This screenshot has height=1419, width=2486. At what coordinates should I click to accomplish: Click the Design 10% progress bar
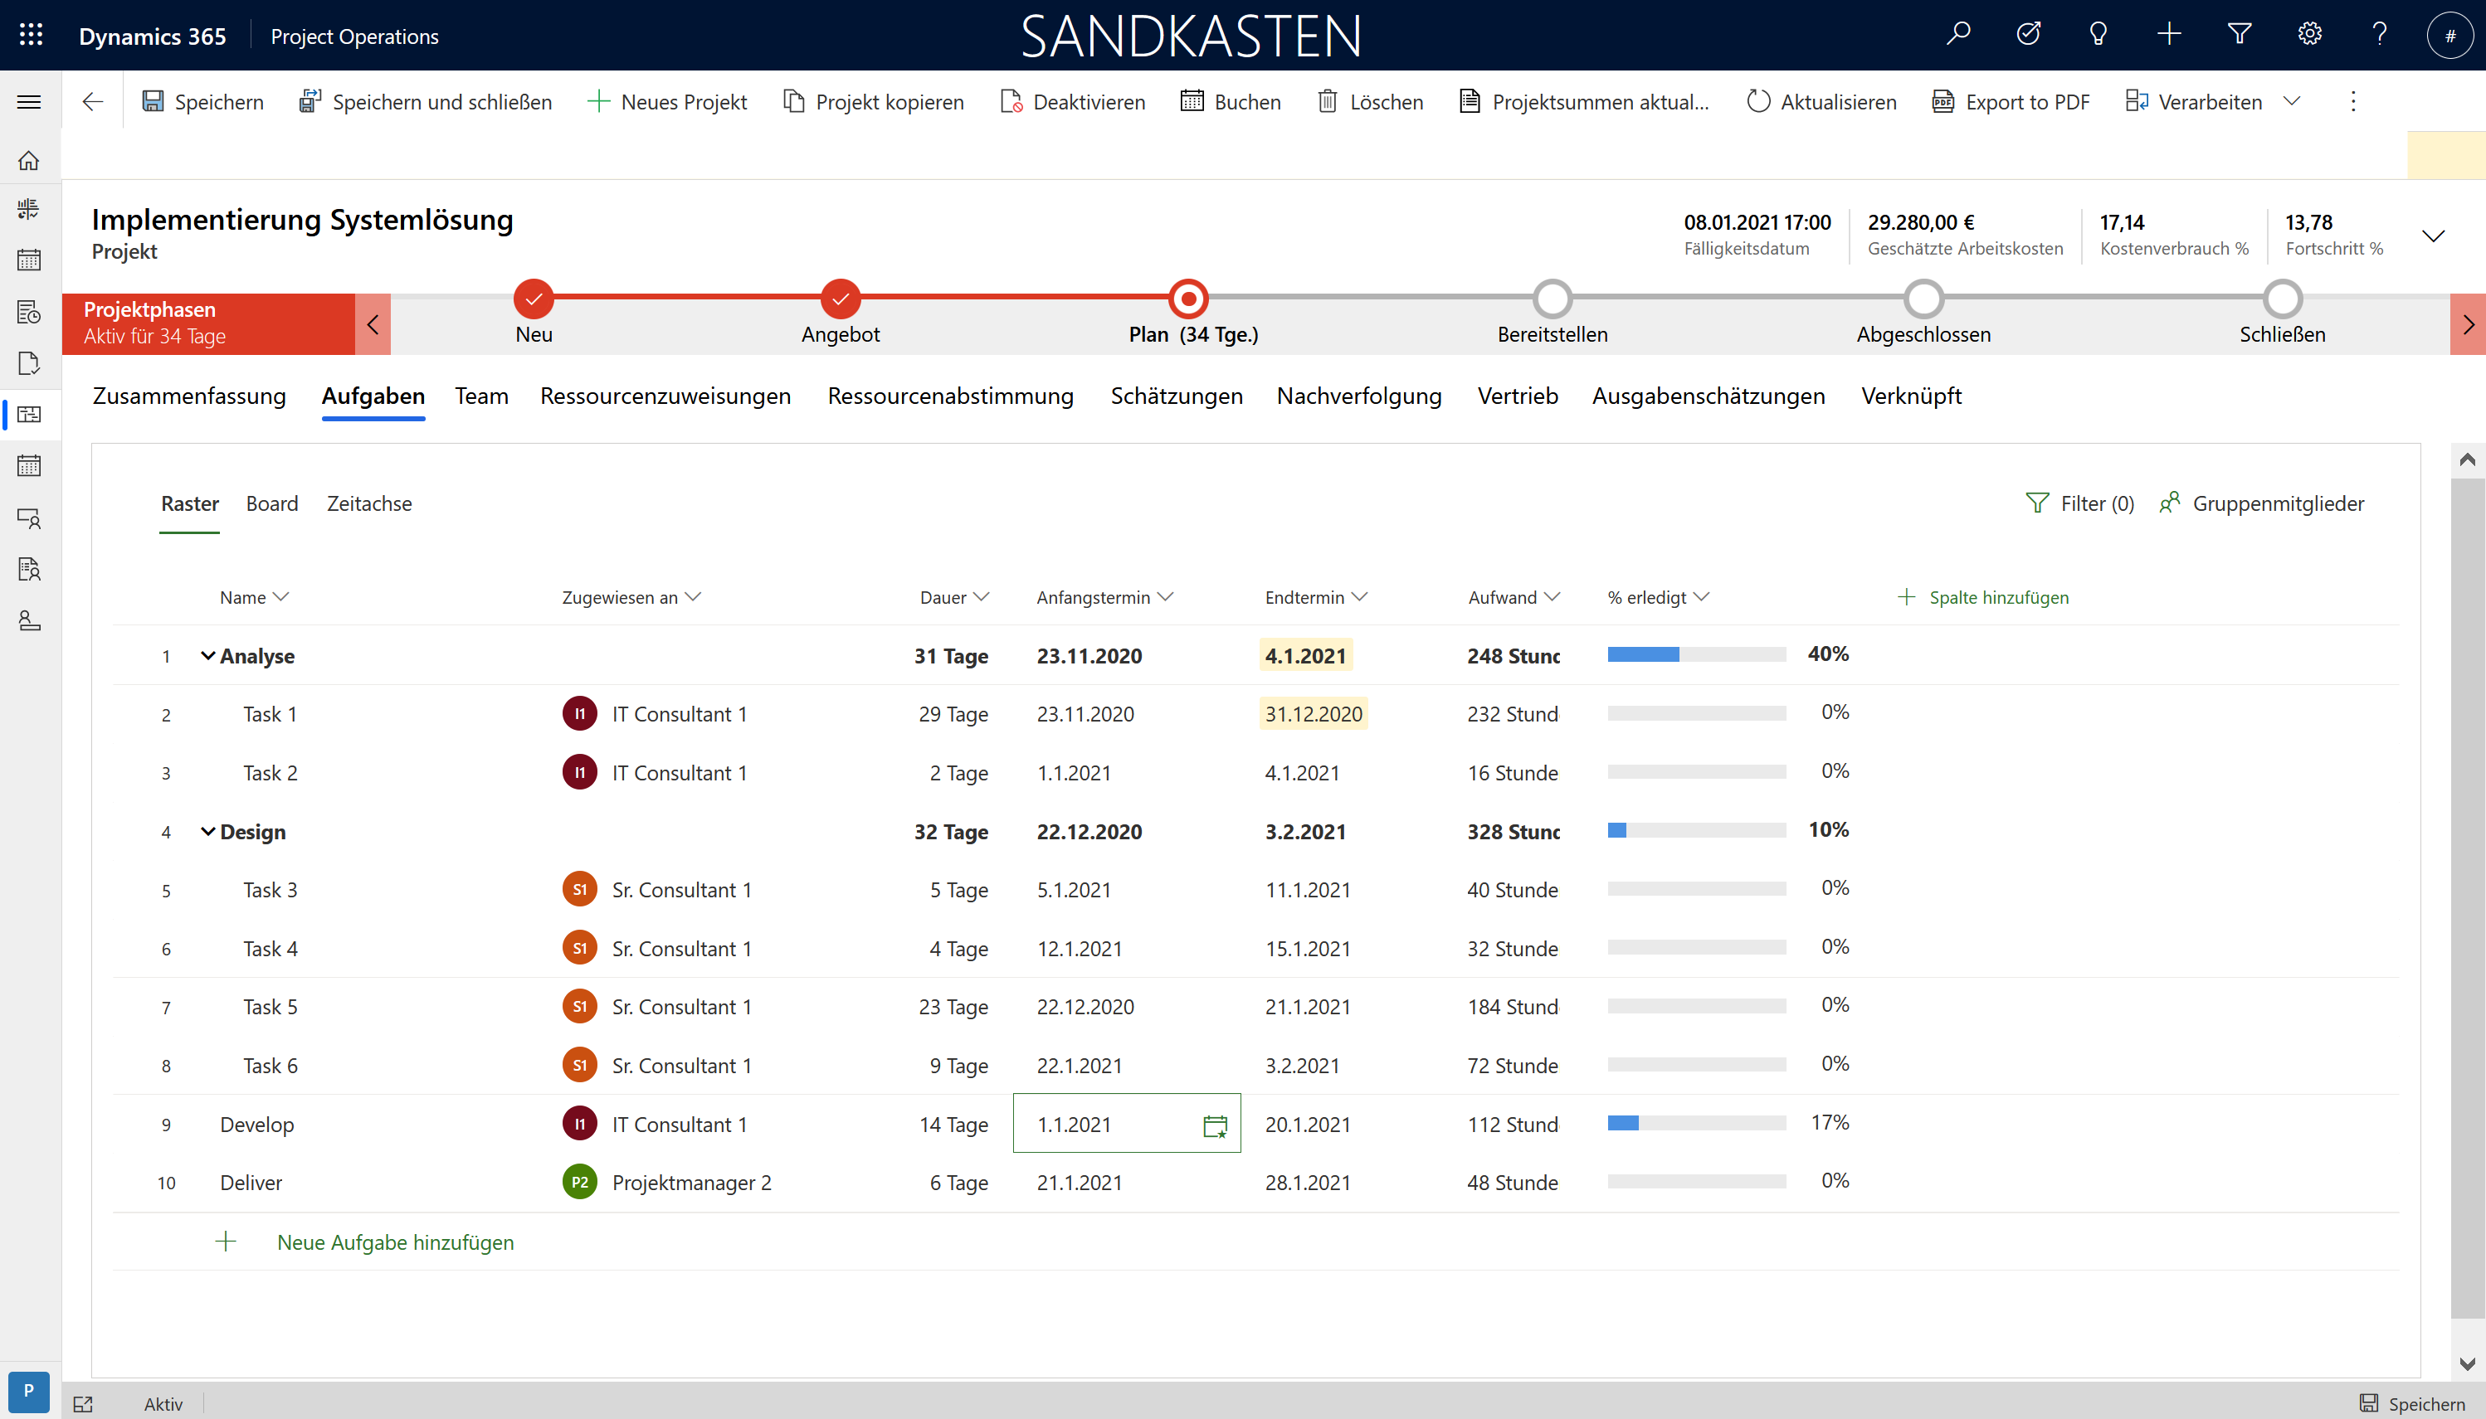pos(1696,830)
